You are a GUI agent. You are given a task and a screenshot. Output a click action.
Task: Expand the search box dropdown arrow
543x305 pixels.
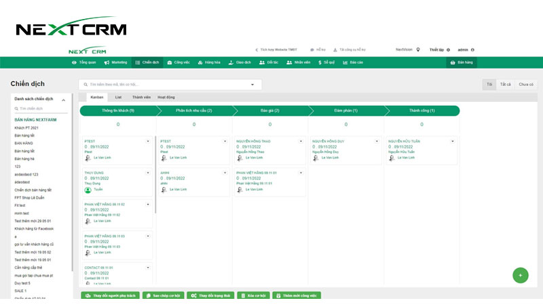coord(252,85)
